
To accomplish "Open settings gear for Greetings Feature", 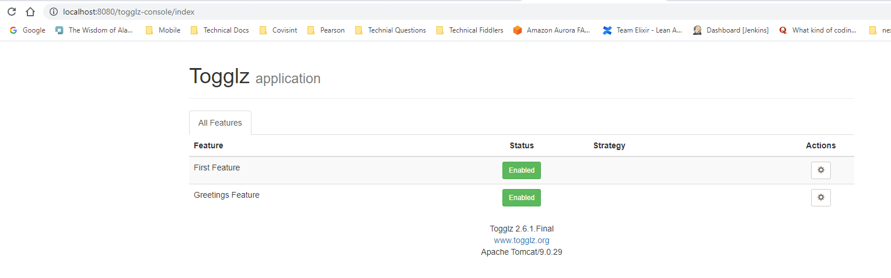I will (820, 198).
